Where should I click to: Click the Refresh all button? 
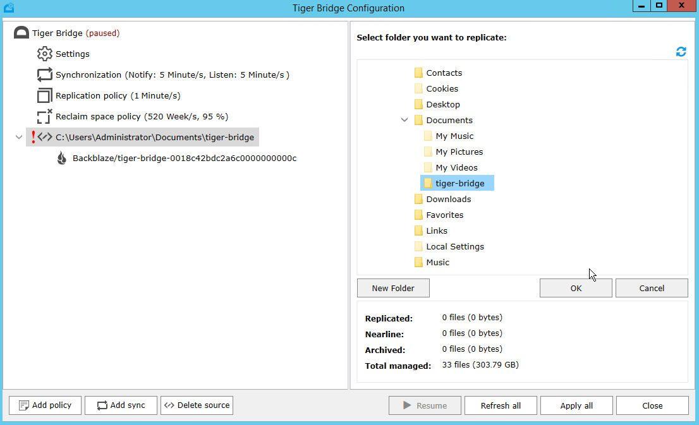tap(501, 405)
